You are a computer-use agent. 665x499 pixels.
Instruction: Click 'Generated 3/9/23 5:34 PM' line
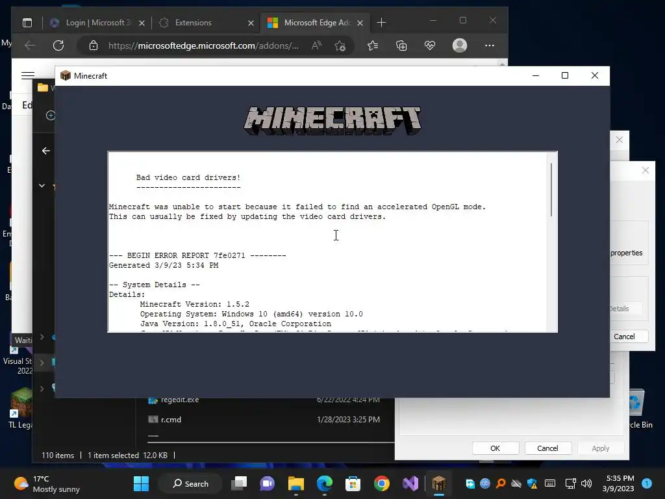point(164,265)
